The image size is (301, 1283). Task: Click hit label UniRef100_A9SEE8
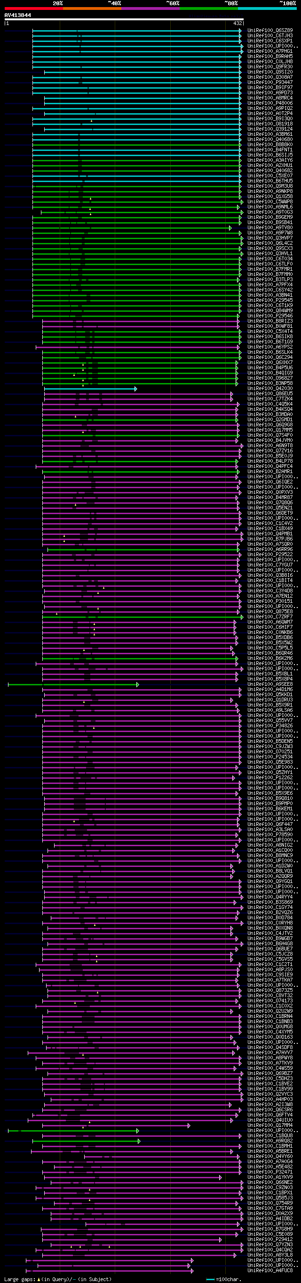pos(270,684)
